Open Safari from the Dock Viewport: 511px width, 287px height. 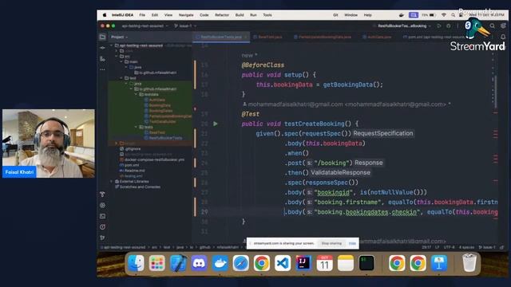click(241, 263)
